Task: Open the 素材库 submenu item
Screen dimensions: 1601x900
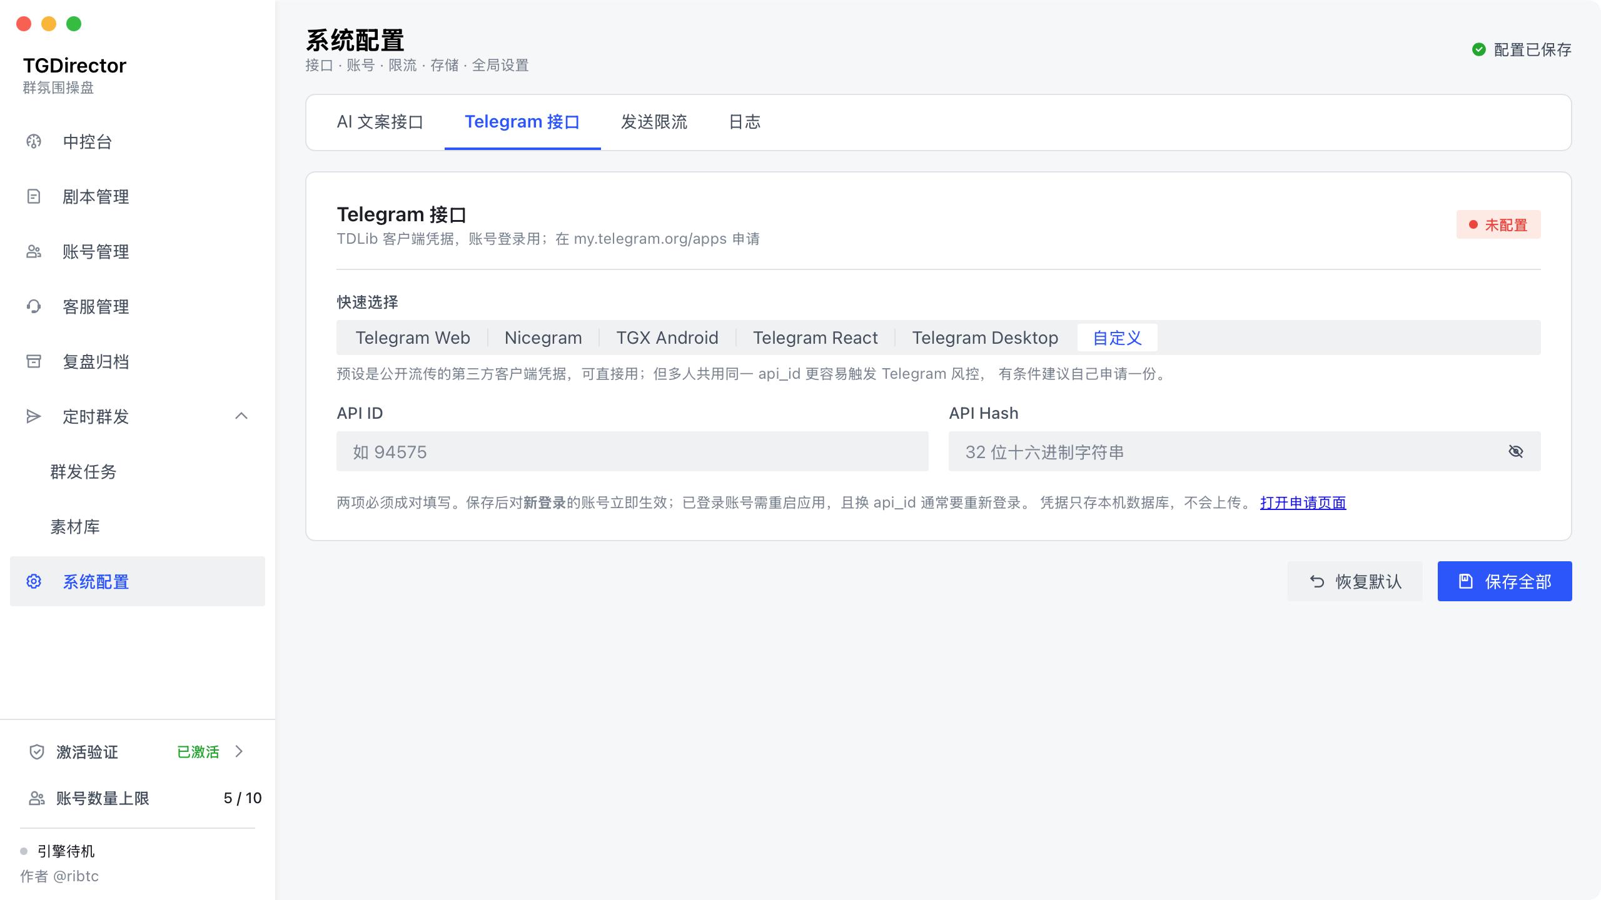Action: tap(138, 527)
